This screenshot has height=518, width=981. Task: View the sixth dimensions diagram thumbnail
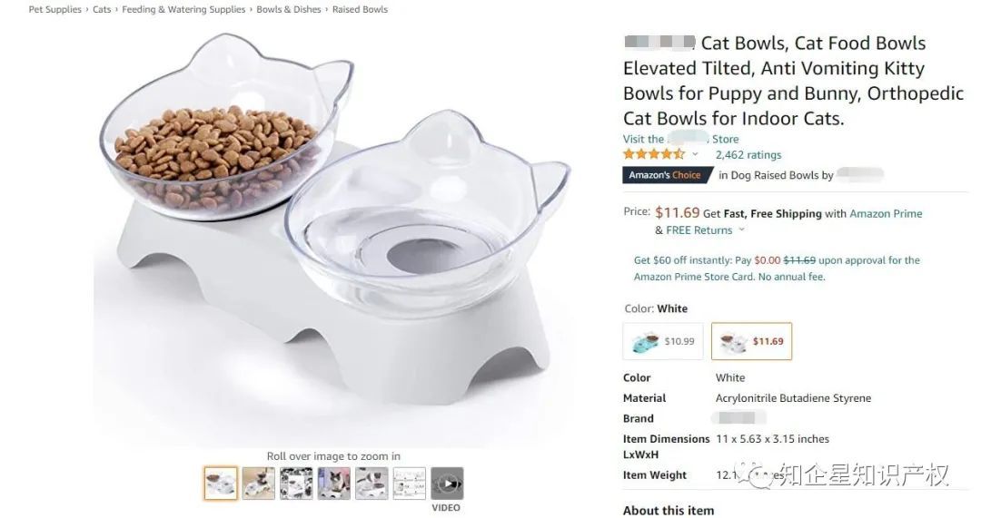409,484
